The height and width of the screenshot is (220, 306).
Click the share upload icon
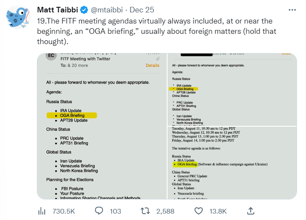pyautogui.click(x=251, y=211)
